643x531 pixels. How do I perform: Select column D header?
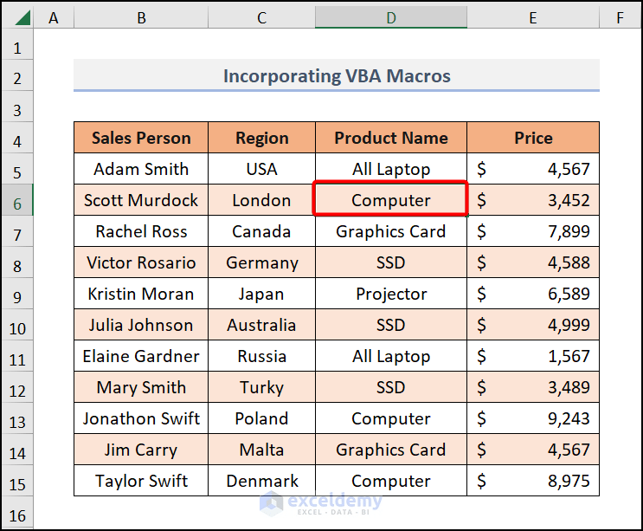pyautogui.click(x=391, y=18)
